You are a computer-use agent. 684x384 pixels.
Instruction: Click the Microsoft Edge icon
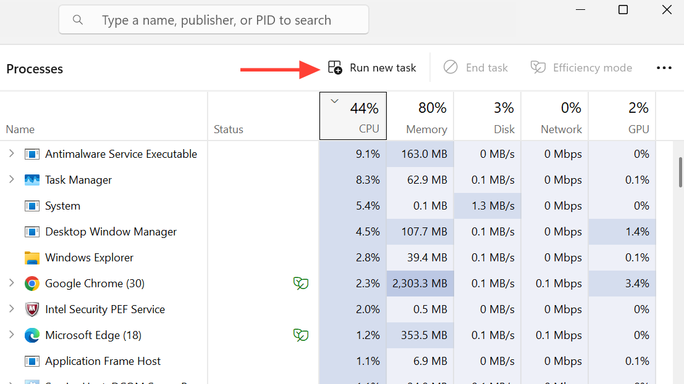tap(32, 335)
